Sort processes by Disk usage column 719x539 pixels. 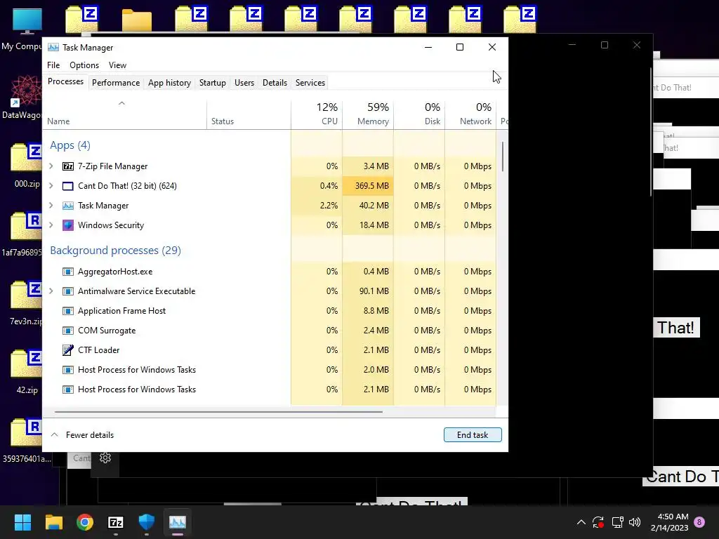click(x=420, y=114)
